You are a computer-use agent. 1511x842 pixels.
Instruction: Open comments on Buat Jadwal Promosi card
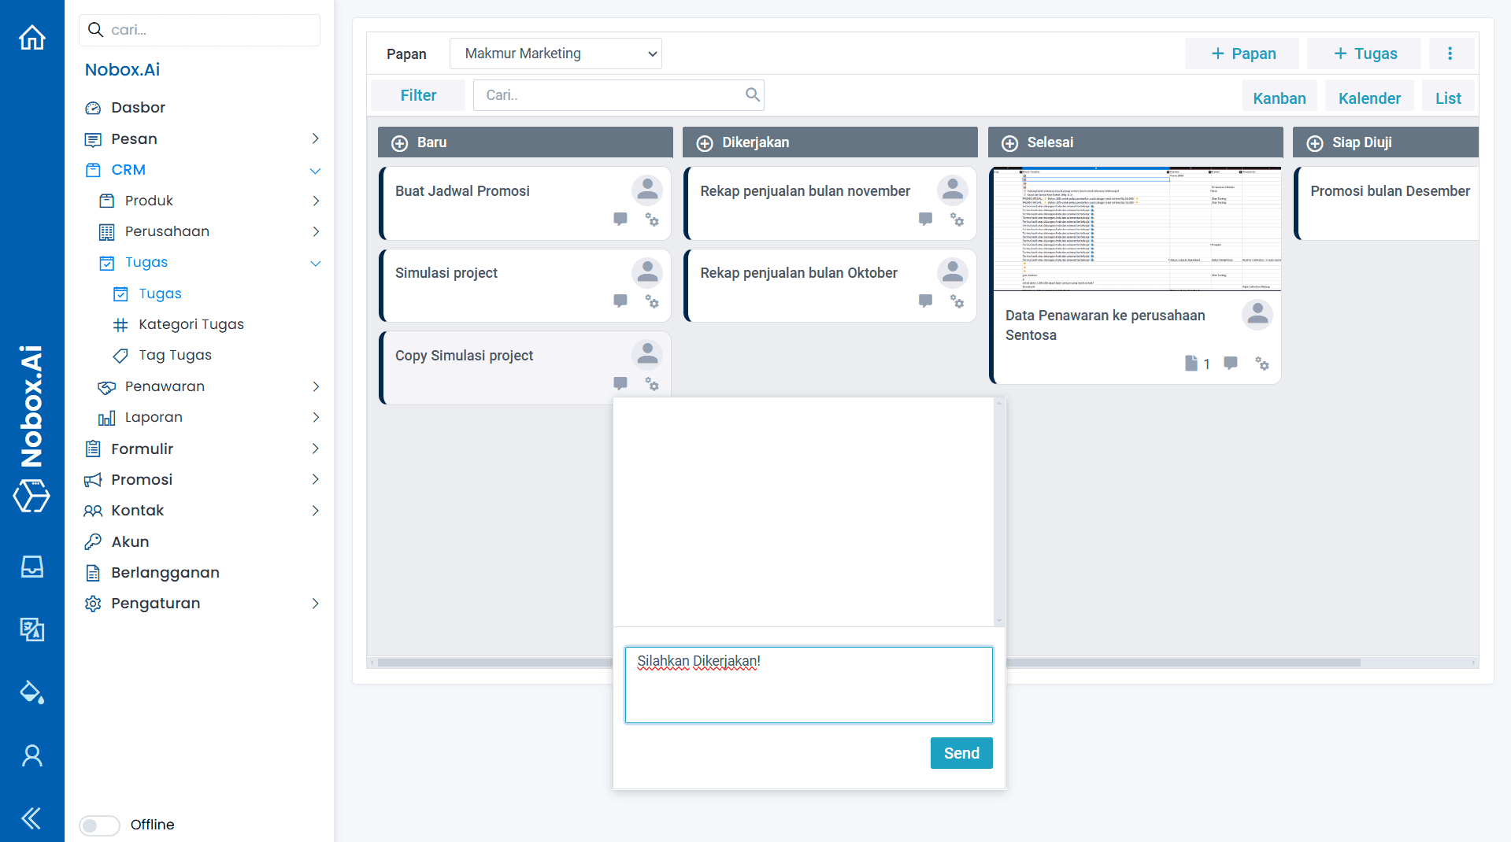(x=620, y=219)
